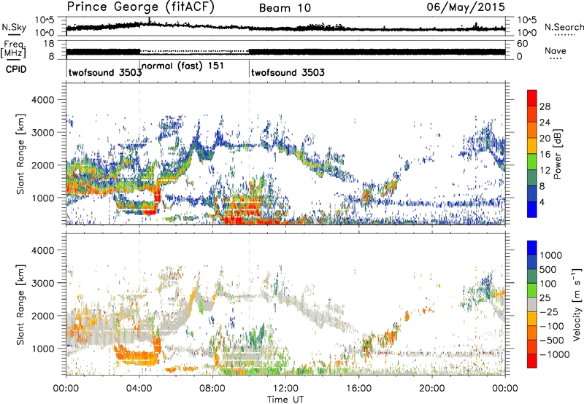This screenshot has width=584, height=404.
Task: Select the "12:00" time tick label
Action: point(285,389)
